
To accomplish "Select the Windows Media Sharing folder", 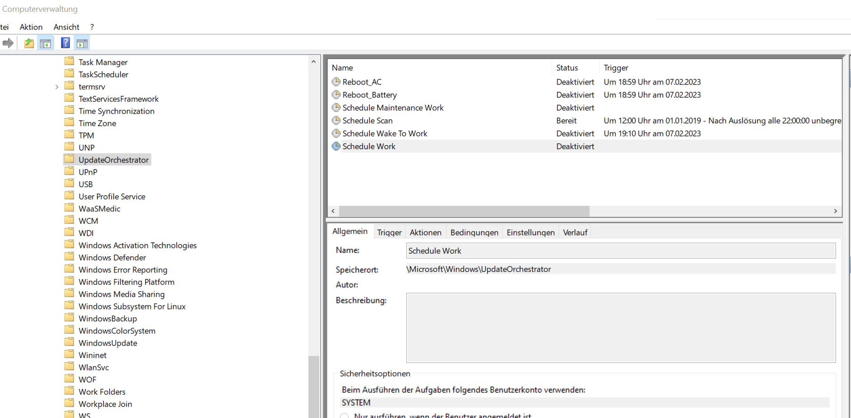I will coord(122,294).
